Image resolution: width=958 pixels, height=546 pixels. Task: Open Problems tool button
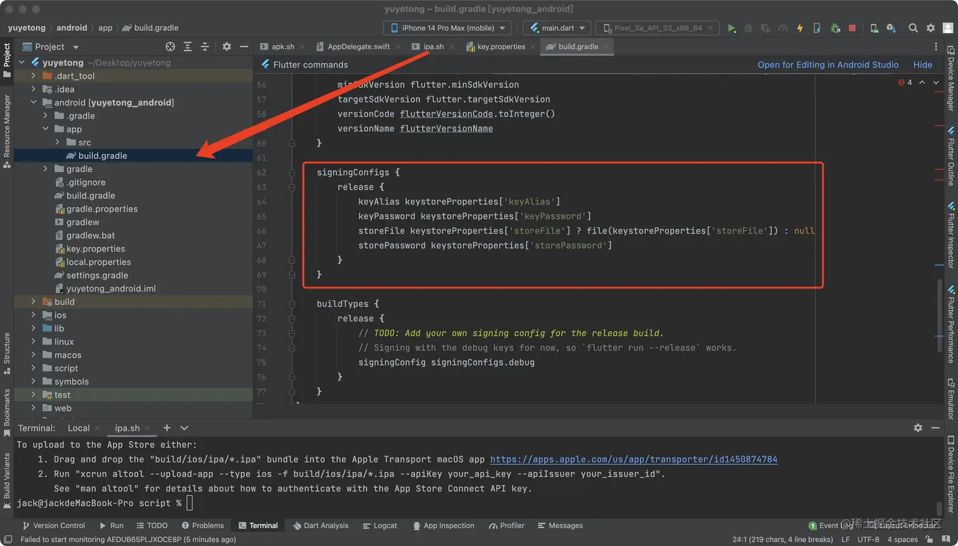[x=203, y=526]
